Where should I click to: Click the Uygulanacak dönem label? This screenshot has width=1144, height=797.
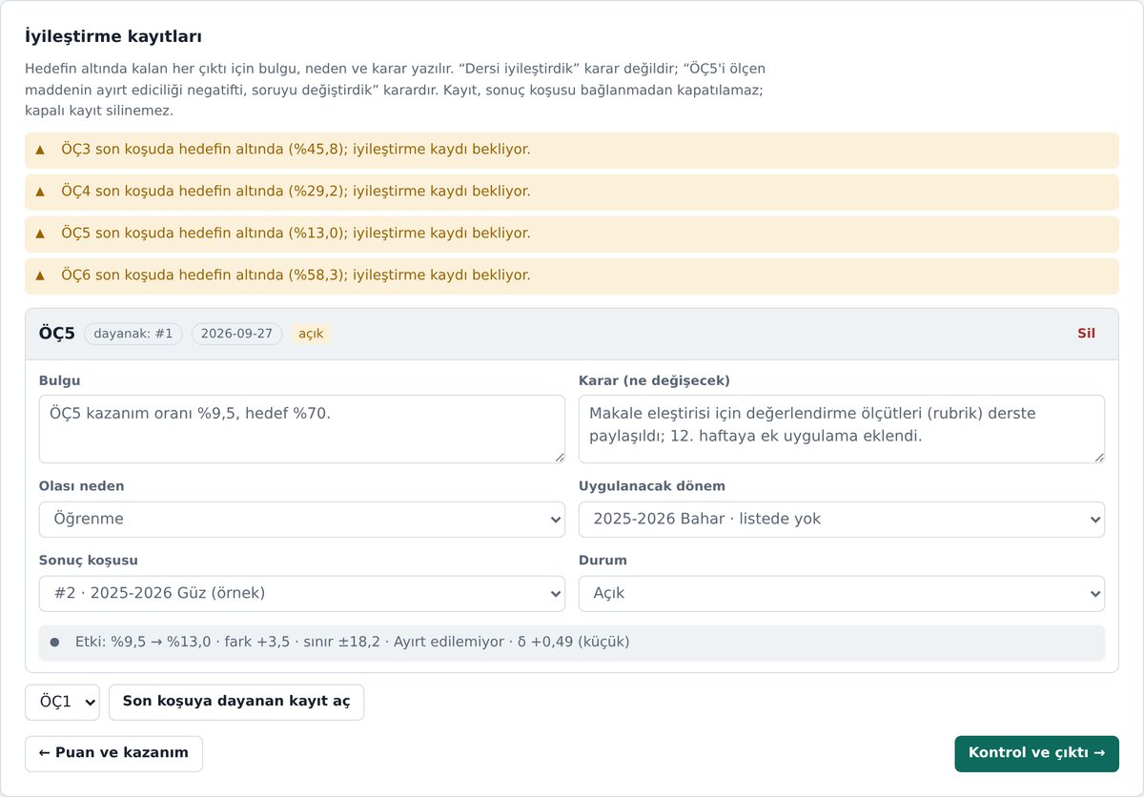652,487
